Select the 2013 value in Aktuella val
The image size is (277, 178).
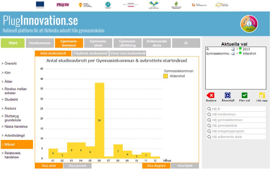pos(246,49)
